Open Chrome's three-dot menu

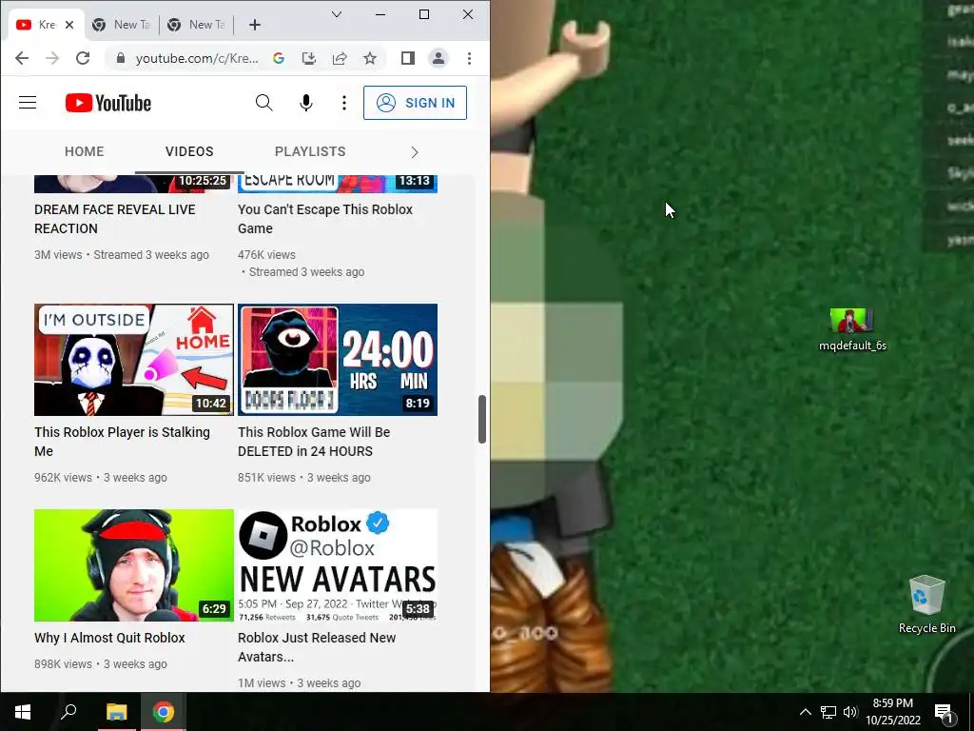(470, 58)
